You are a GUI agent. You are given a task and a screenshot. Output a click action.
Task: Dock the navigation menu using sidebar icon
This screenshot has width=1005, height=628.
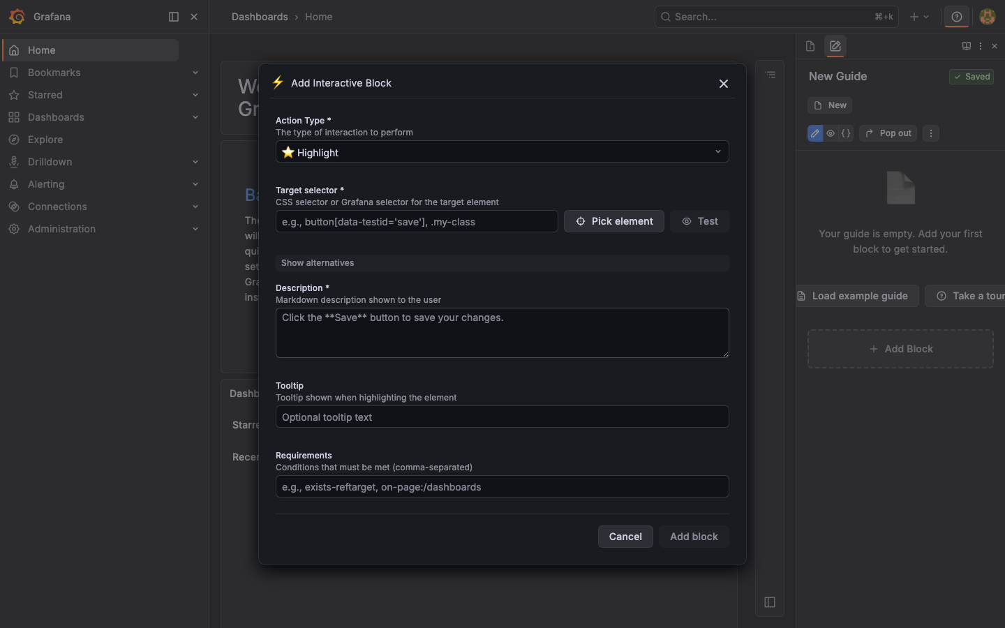tap(174, 17)
